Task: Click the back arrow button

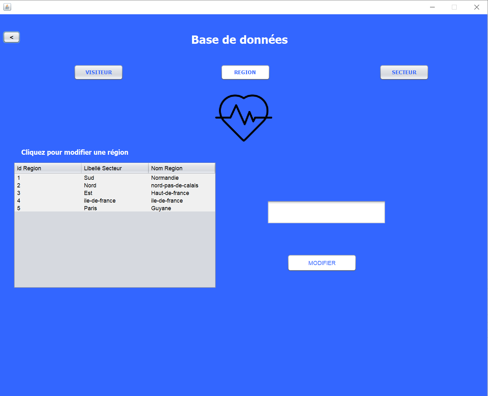Action: (11, 37)
